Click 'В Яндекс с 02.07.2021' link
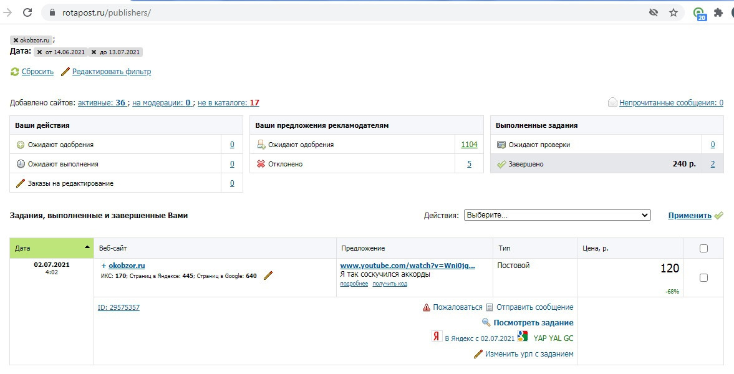This screenshot has width=734, height=374. [480, 338]
